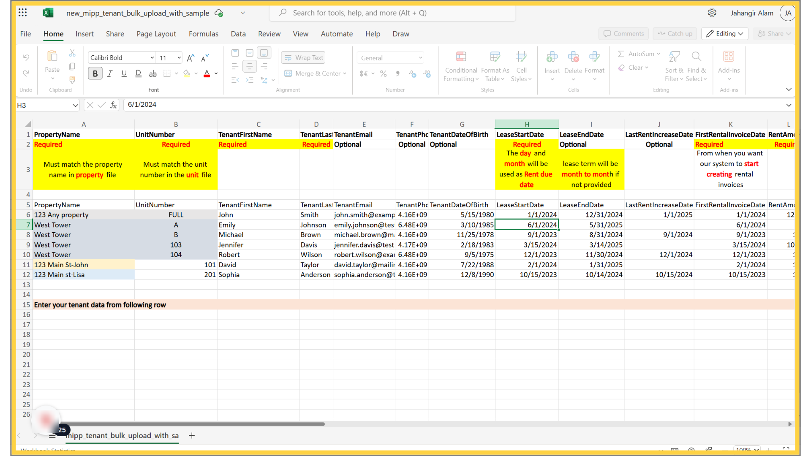Click the Delete cells icon
Screen dimensions: 811x456
point(573,57)
